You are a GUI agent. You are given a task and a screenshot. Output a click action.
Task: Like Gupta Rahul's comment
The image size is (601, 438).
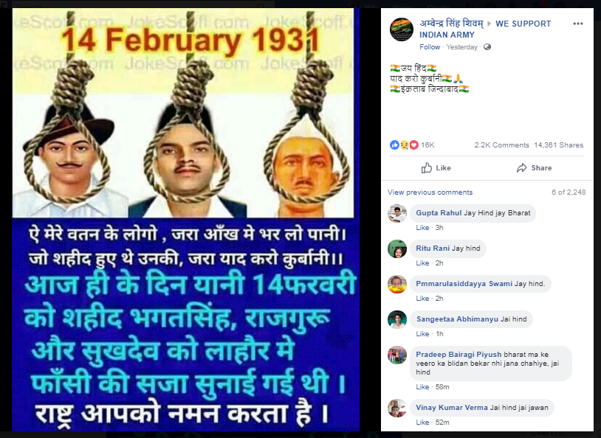coord(422,228)
